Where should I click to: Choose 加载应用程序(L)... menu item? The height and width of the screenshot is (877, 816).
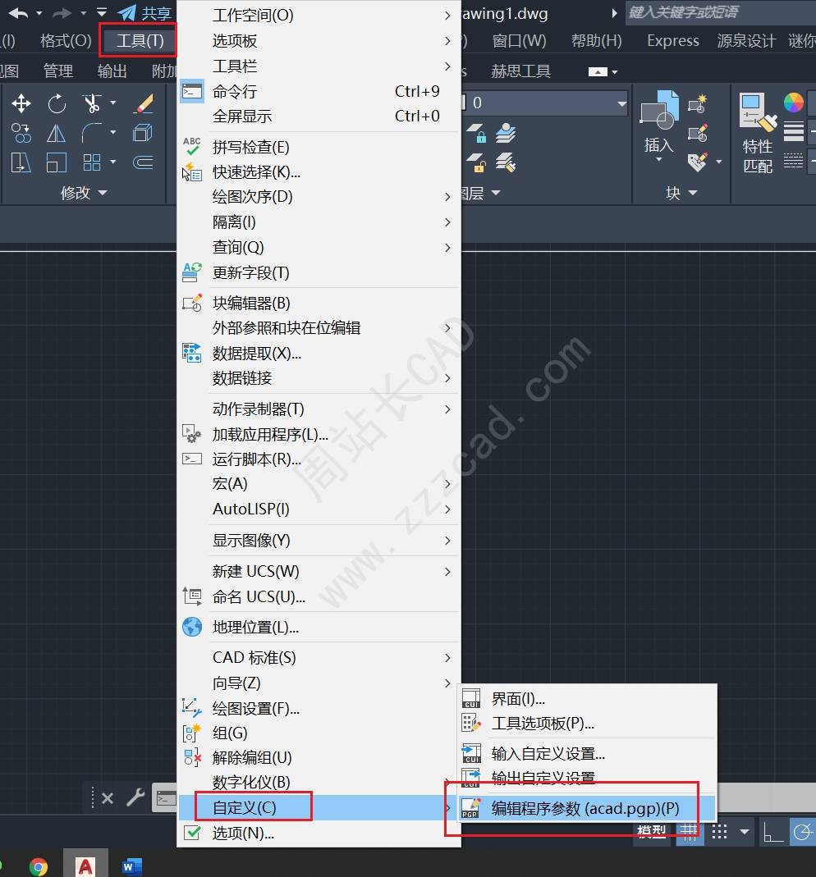click(319, 435)
